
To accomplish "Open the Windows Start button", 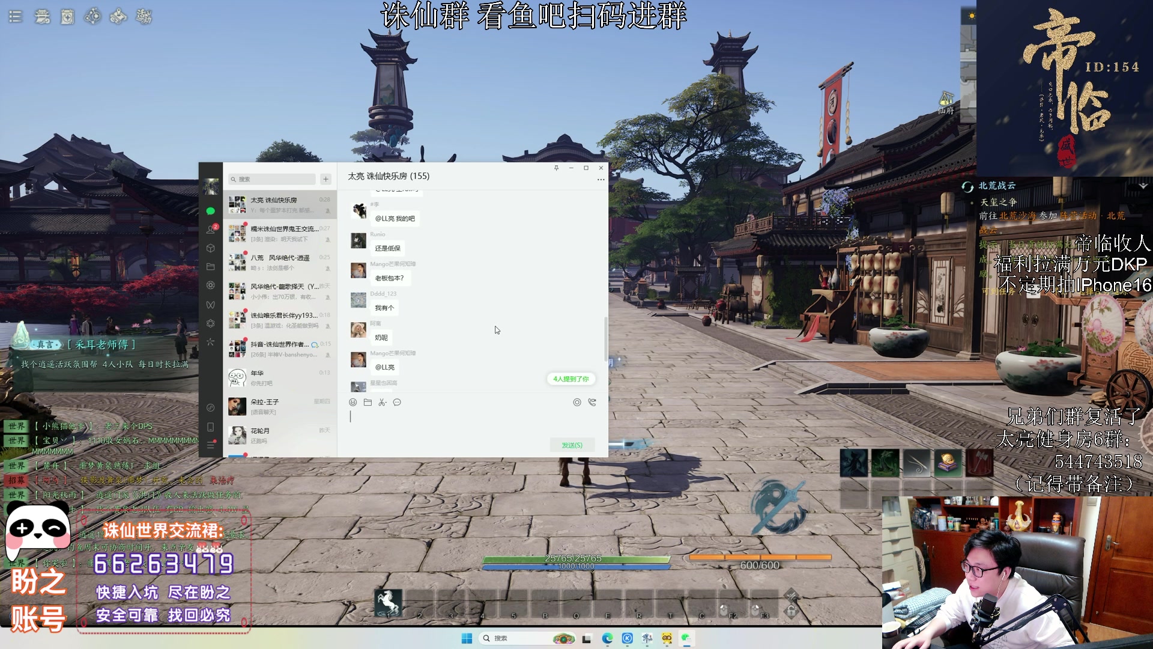I will click(x=466, y=638).
